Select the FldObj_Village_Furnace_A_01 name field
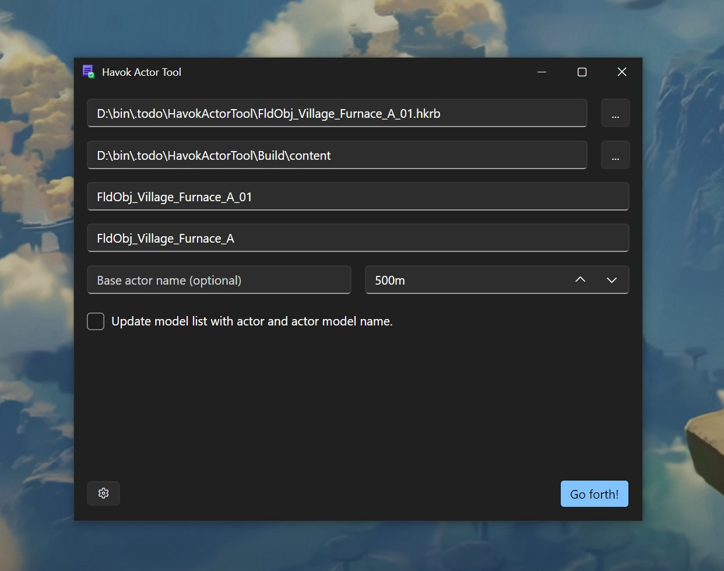724x571 pixels. tap(358, 197)
